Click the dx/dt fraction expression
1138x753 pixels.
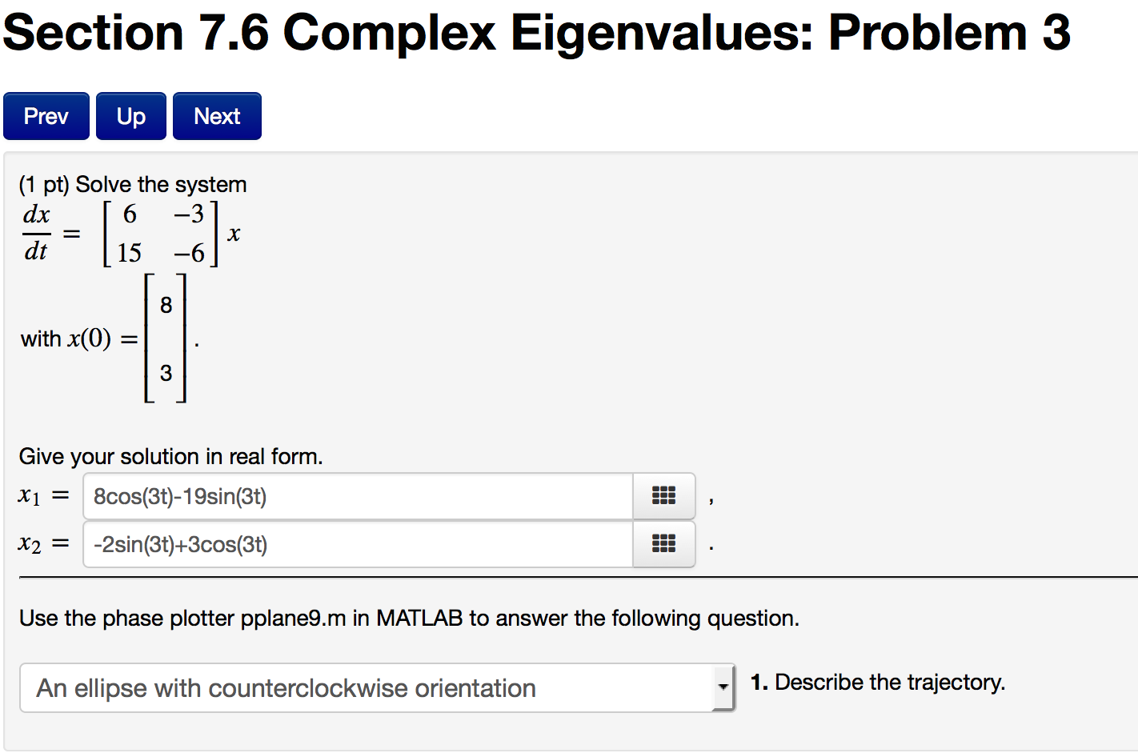36,233
